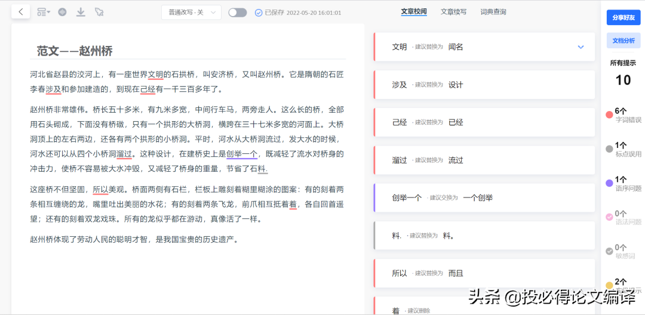Viewport: 645px width, 315px height.
Task: Filter by 字词错误 red dot
Action: (610, 115)
